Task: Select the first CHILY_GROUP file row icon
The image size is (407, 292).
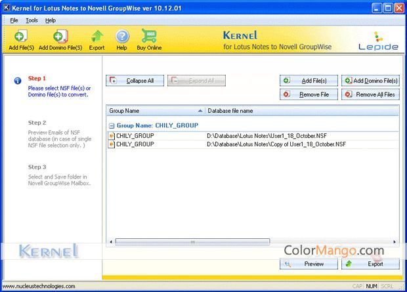Action: 112,135
